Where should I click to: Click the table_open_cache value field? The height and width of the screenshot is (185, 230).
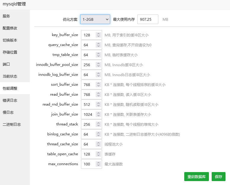[x=92, y=154]
